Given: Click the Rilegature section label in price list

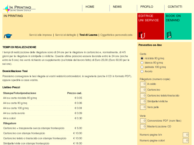Looking at the screenshot, I should point(10,123).
